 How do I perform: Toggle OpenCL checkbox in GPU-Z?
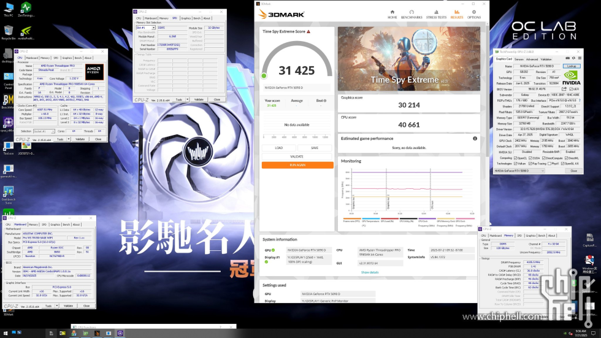pyautogui.click(x=516, y=158)
